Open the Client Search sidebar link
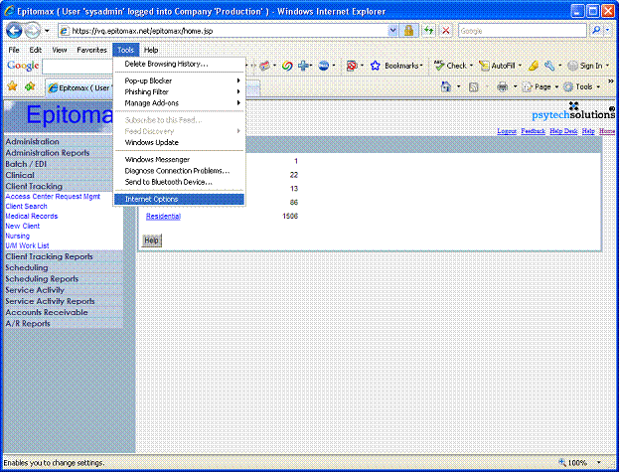620x473 pixels. [26, 206]
